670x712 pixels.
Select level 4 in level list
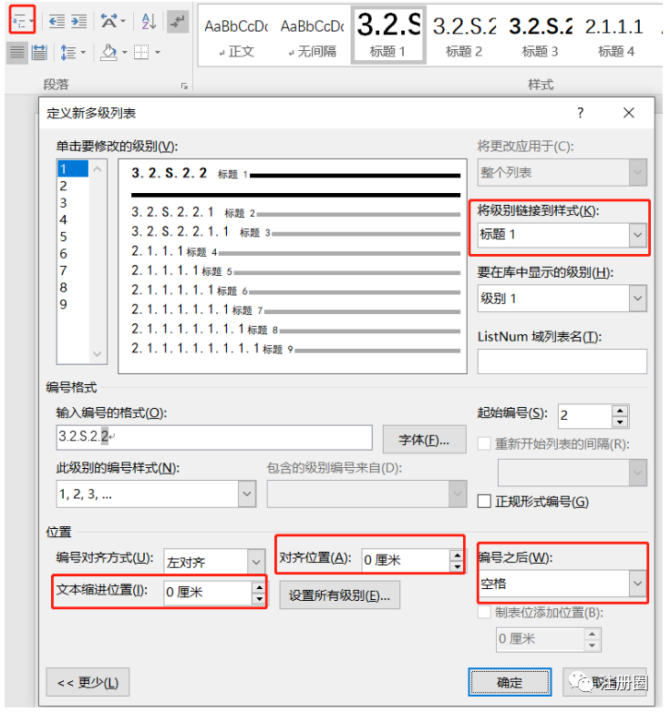[73, 219]
